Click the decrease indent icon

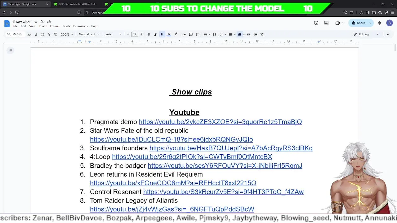coord(249,34)
